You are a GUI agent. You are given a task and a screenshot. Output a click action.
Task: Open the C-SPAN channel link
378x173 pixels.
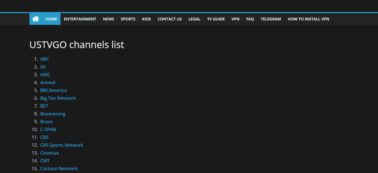48,130
